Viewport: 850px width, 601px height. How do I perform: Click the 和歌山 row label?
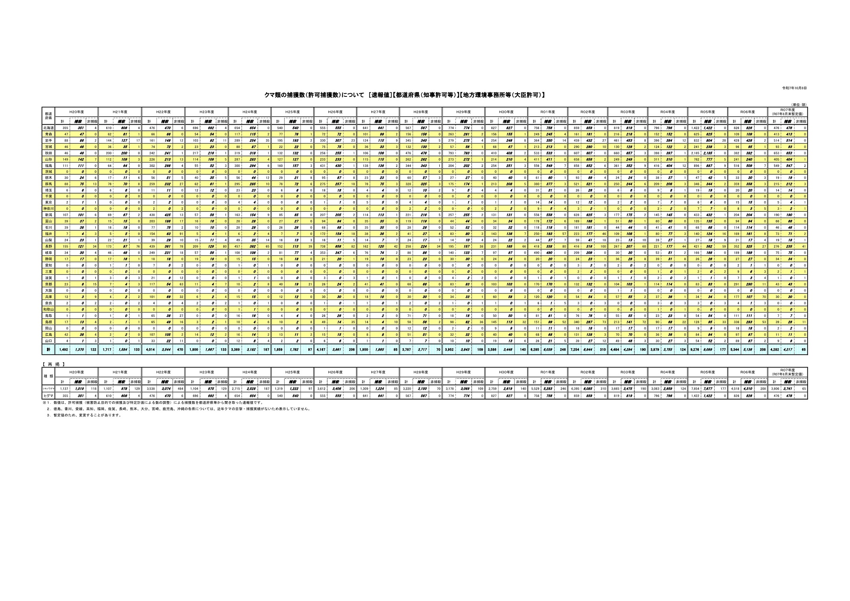pyautogui.click(x=48, y=309)
